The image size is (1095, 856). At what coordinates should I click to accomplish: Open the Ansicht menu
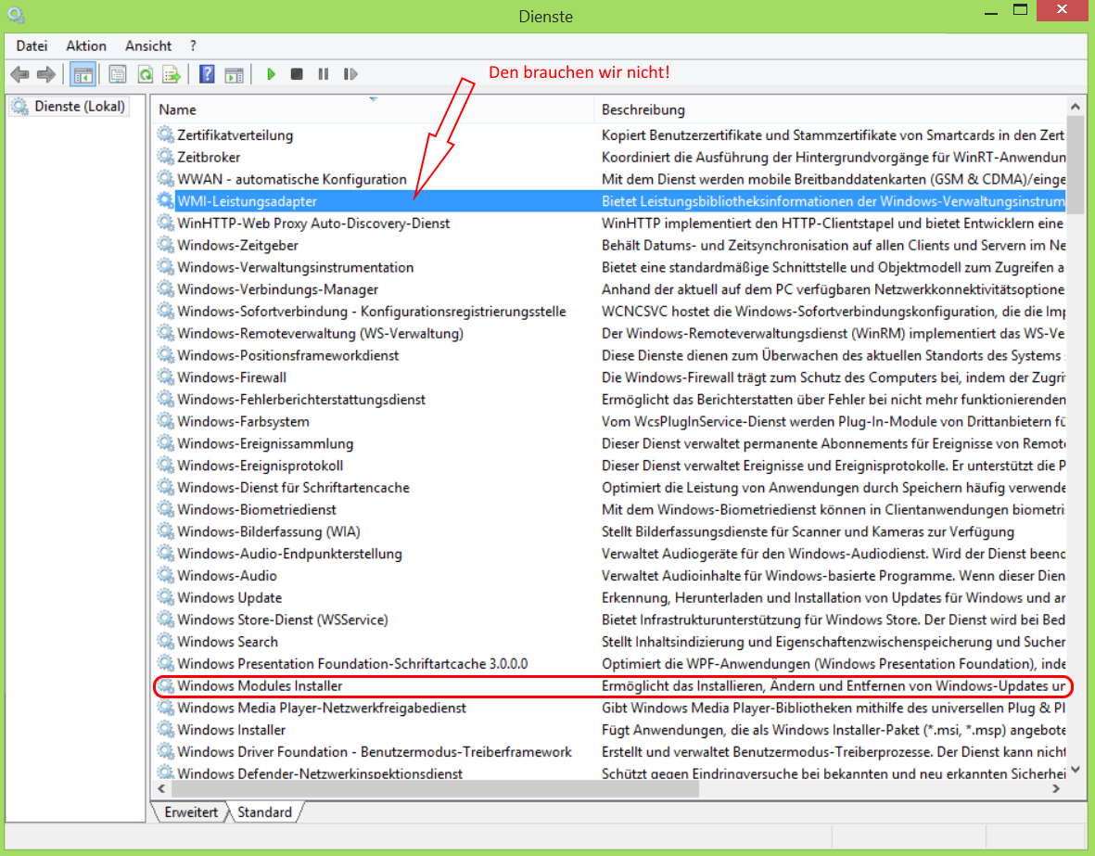(x=148, y=46)
